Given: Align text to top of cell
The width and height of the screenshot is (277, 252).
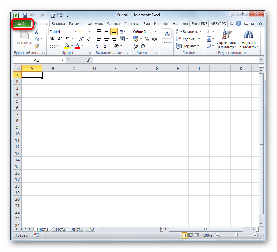Looking at the screenshot, I should [99, 32].
